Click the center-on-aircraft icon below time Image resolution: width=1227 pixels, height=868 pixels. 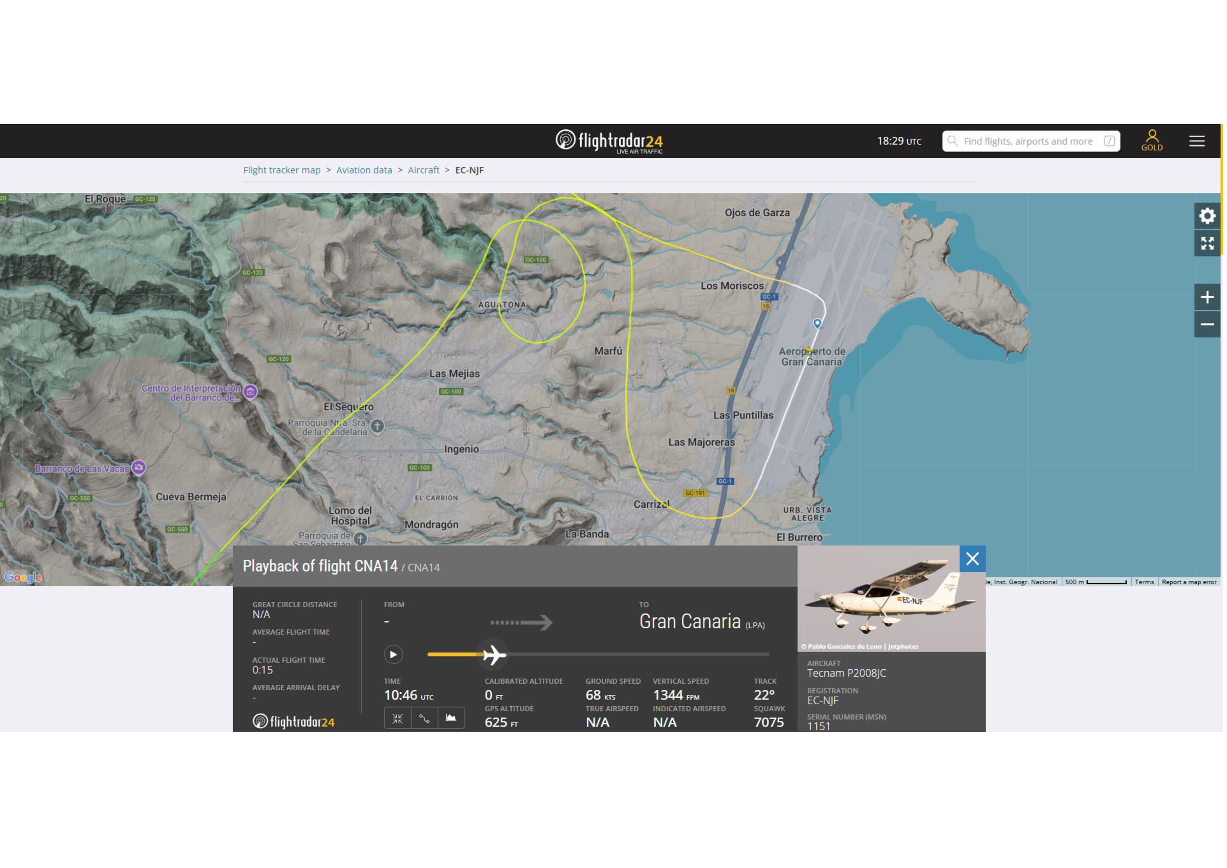[x=398, y=719]
